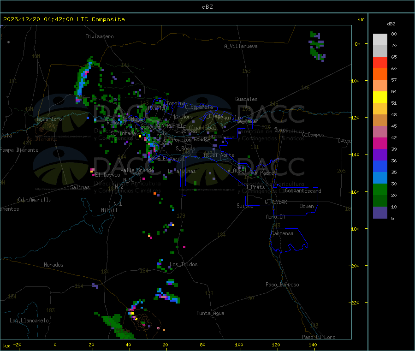Click the 80 km x-axis tick
The height and width of the screenshot is (351, 415).
(x=202, y=345)
